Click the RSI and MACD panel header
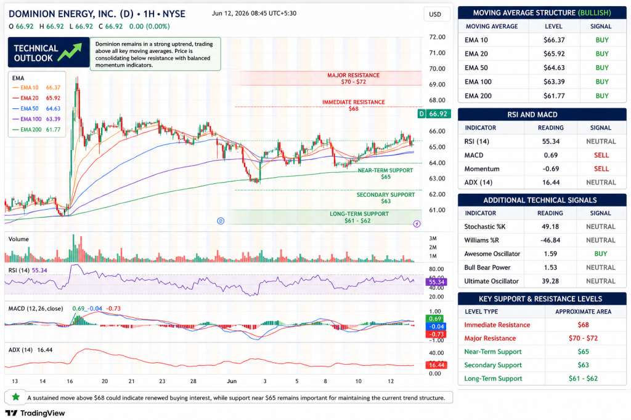Screen dimensions: 631x420 (542, 115)
